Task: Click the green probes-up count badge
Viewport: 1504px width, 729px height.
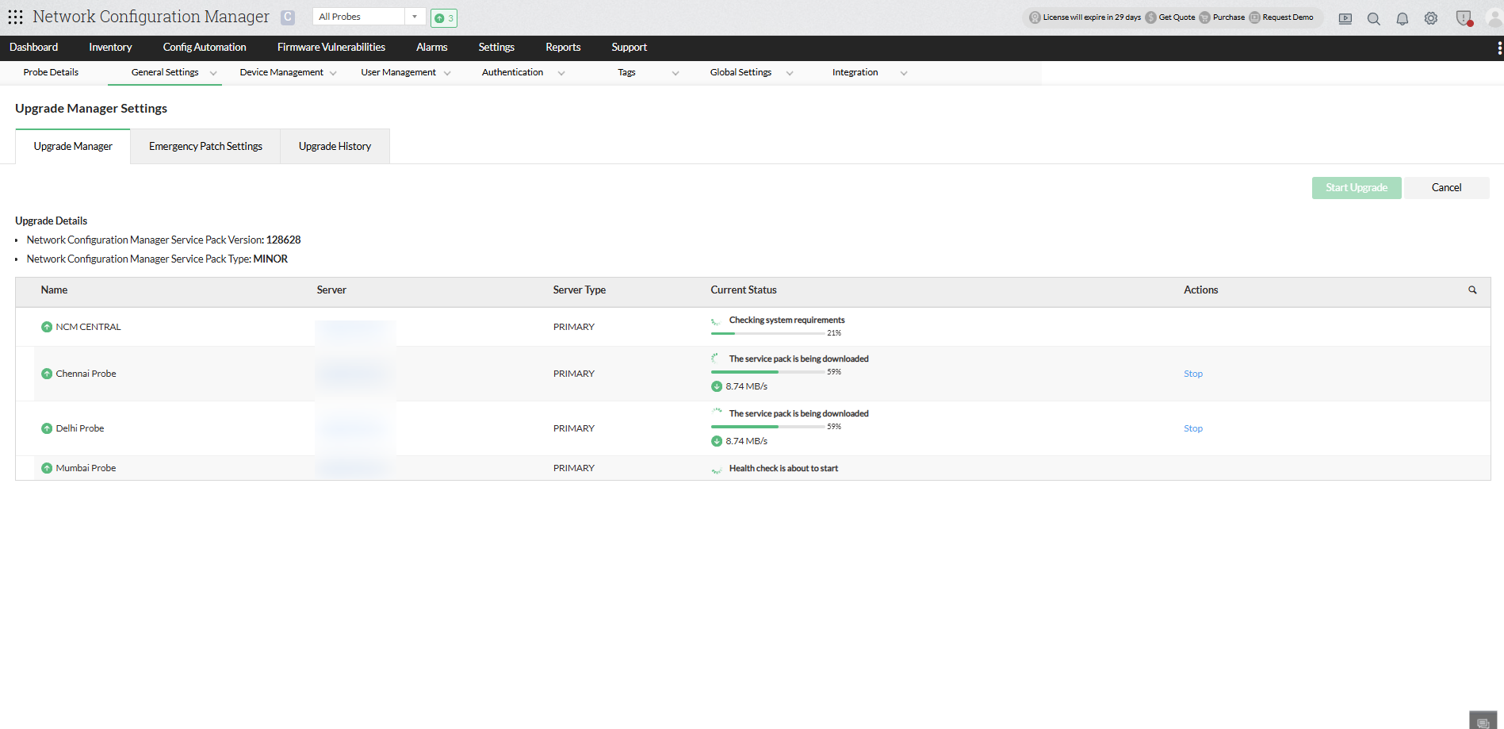Action: pos(444,17)
